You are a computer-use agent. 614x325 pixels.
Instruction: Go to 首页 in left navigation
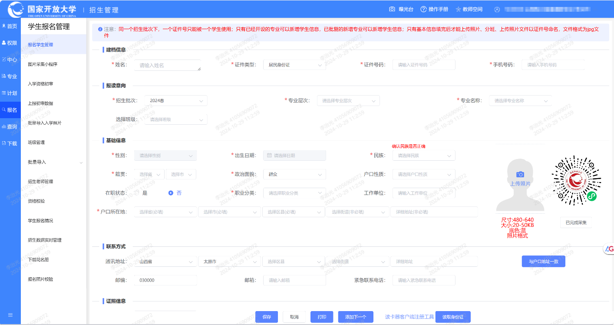(x=10, y=26)
